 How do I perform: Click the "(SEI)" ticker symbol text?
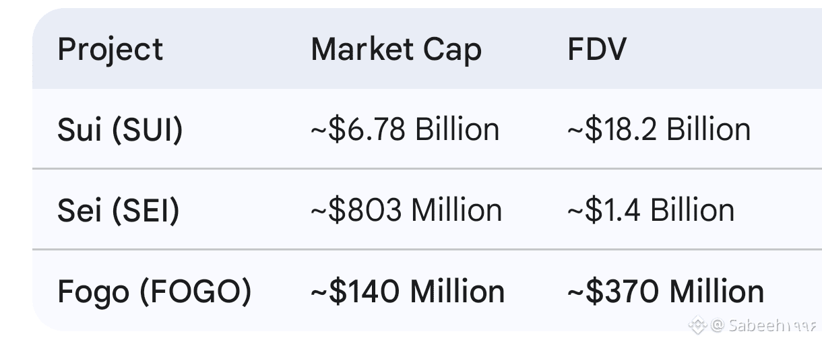click(x=146, y=211)
